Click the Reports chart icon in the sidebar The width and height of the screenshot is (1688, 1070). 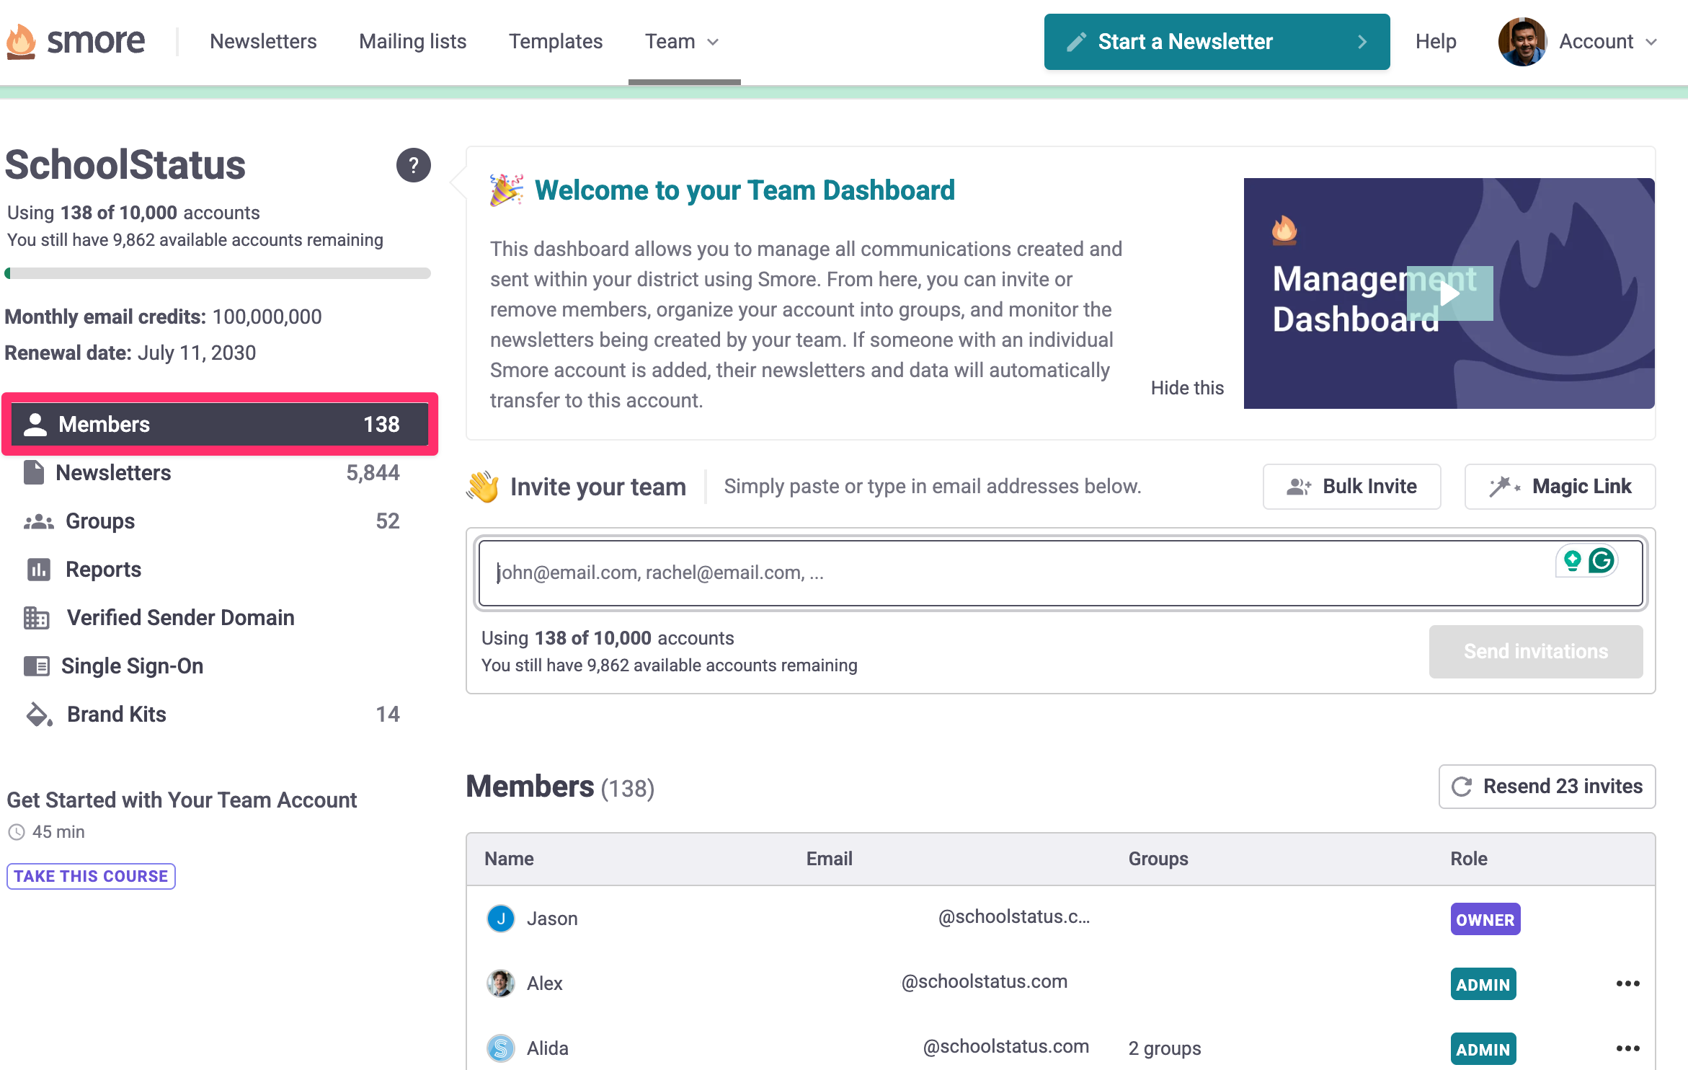(39, 570)
